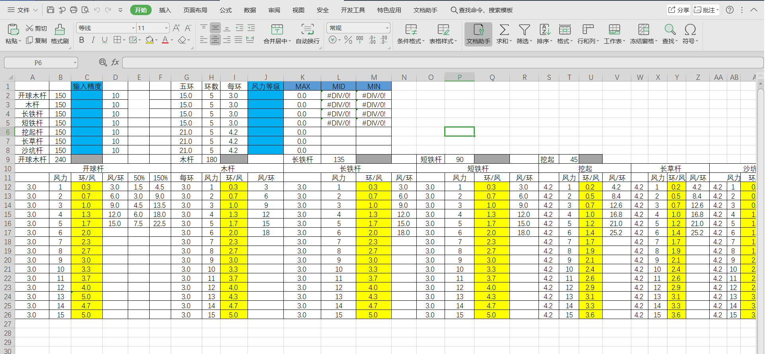
Task: Toggle Wrap Text (自动换行)
Action: click(307, 30)
